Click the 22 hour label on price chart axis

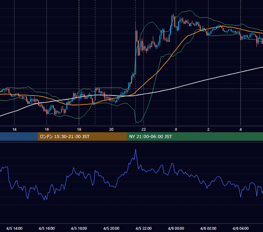click(143, 130)
